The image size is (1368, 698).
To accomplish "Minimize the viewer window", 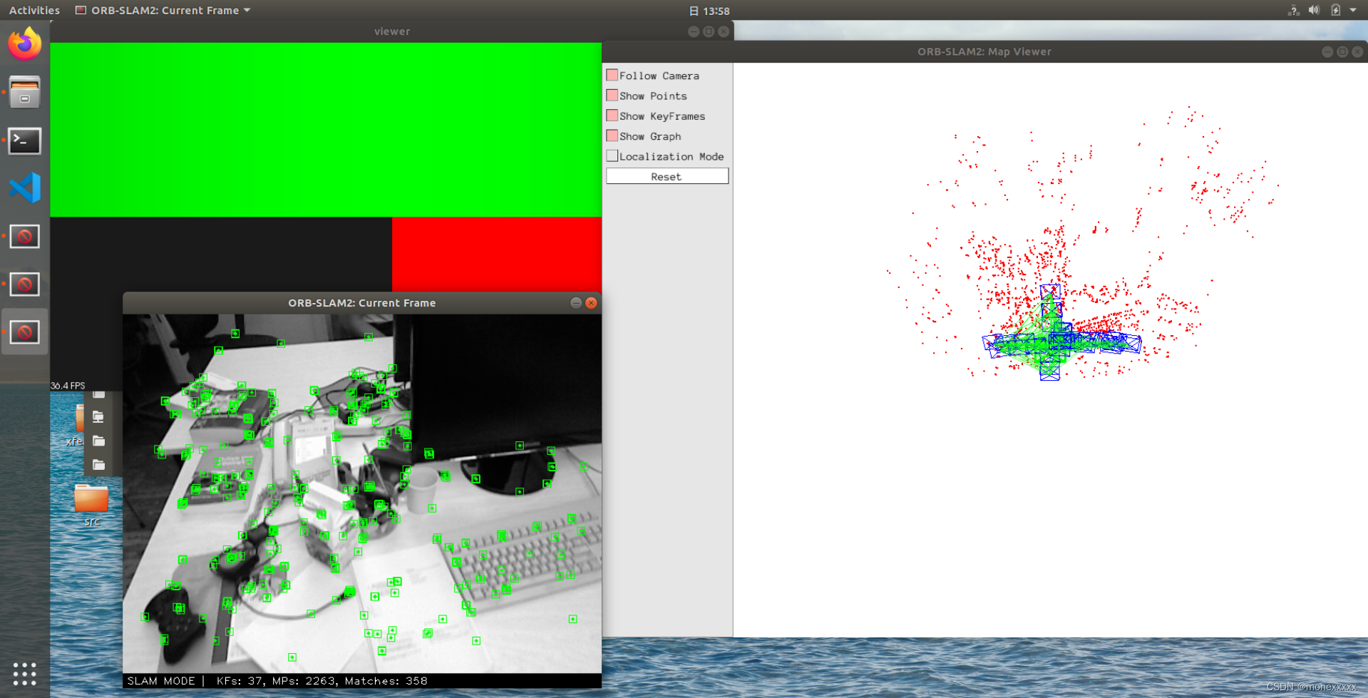I will click(694, 31).
